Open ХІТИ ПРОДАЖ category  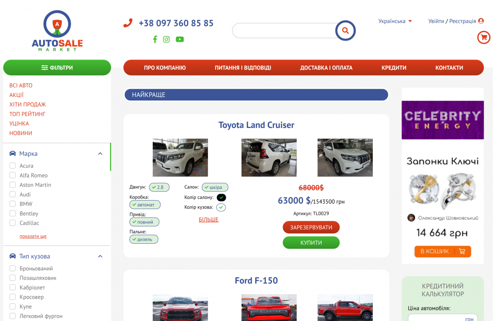tap(28, 104)
